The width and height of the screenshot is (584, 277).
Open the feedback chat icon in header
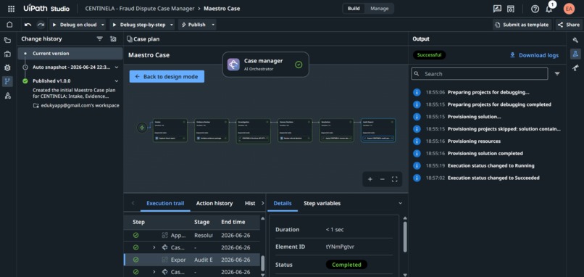click(x=497, y=9)
